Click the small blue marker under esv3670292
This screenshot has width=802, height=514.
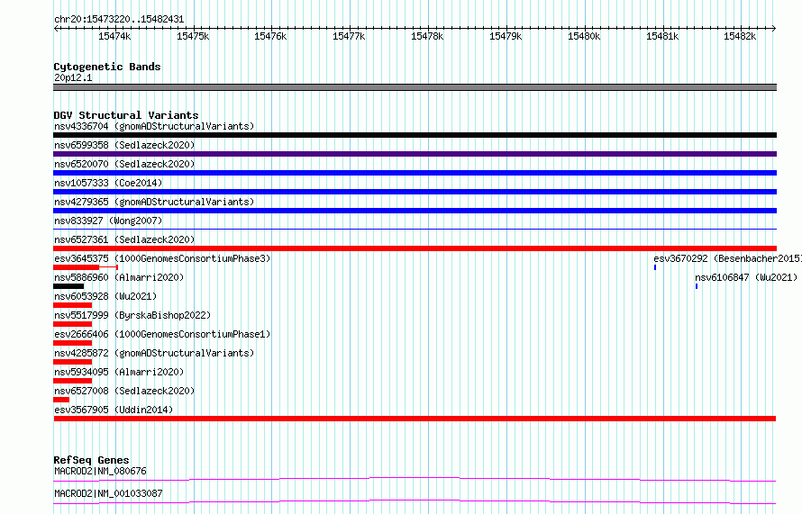pos(655,267)
